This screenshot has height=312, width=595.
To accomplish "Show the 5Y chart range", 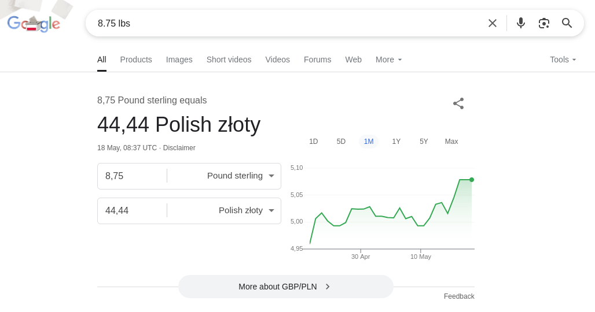I will click(424, 142).
